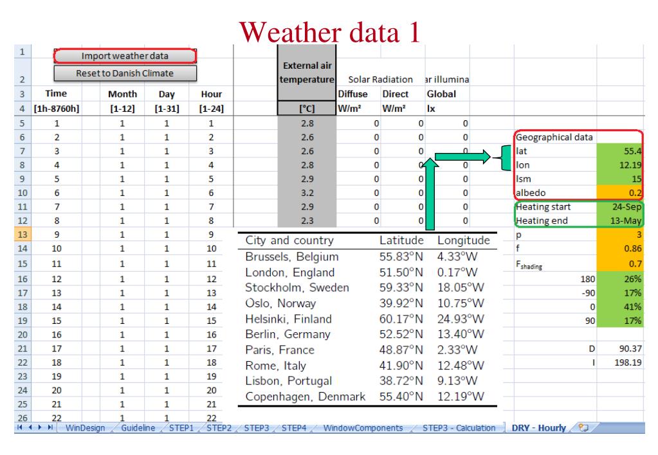Select the DRY - Hourly tab
Viewport: 658px width, 455px height.
click(539, 428)
